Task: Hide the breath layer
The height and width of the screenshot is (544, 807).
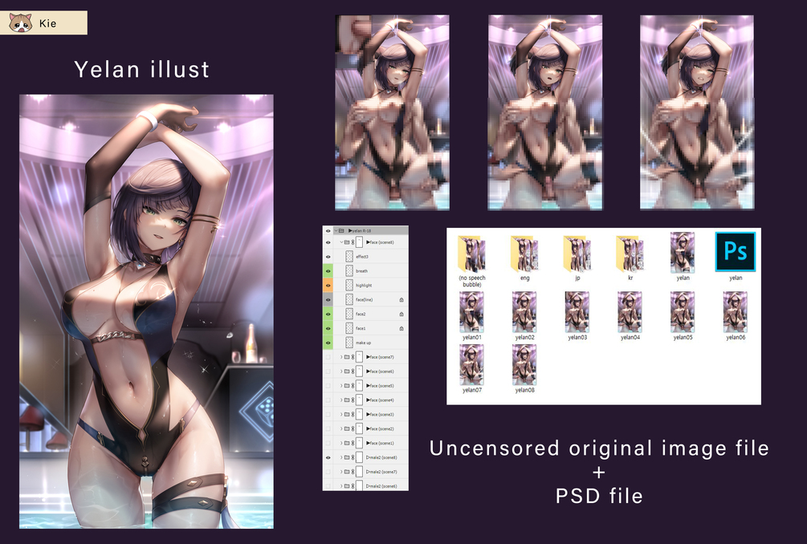Action: [x=328, y=271]
